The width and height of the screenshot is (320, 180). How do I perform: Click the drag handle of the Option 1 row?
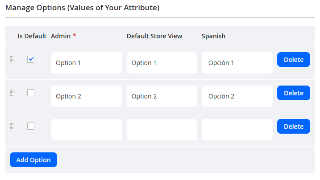click(x=12, y=59)
